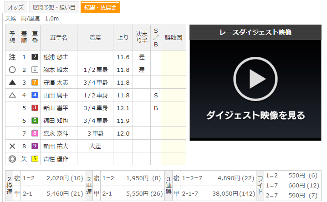This screenshot has width=327, height=202.
Task: Click the 1=2=7 trio combination
Action: tap(192, 178)
